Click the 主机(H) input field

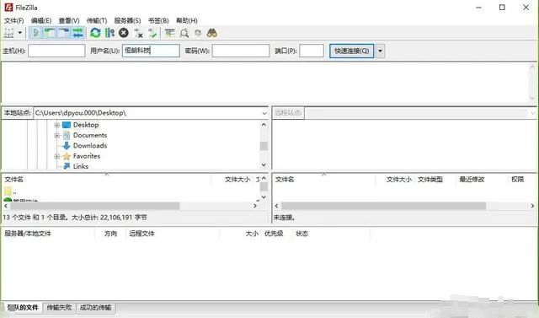click(x=56, y=51)
